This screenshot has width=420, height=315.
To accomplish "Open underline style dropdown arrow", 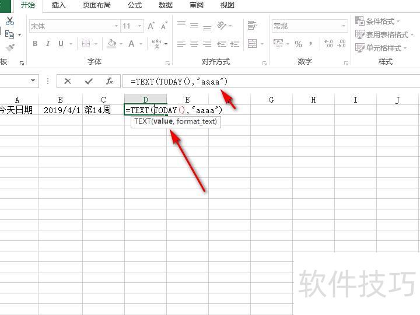I will (x=71, y=44).
